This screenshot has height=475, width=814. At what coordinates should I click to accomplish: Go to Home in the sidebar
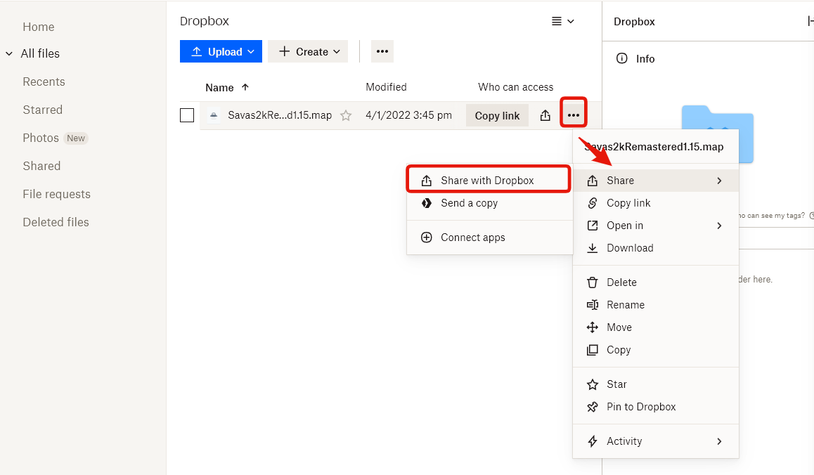click(39, 27)
